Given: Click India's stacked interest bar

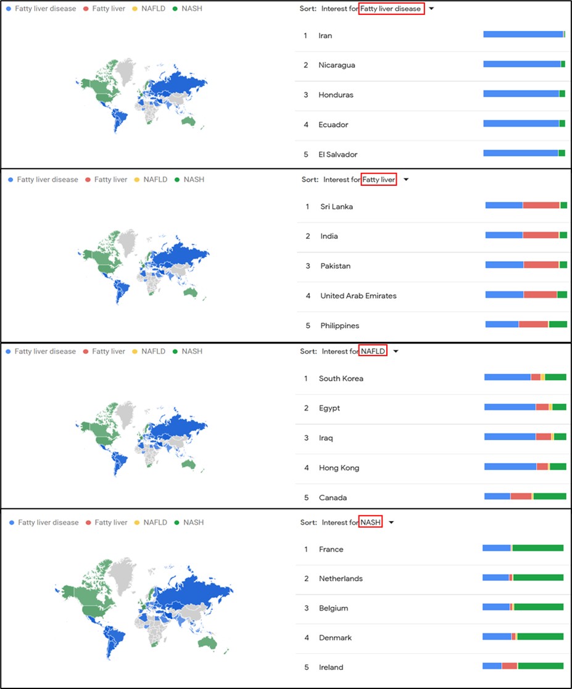Looking at the screenshot, I should [x=526, y=235].
